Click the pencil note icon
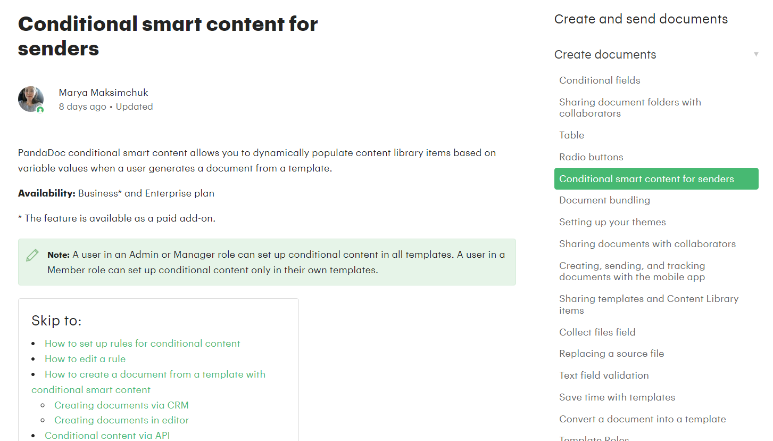Screen dimensions: 773x441 (32, 255)
